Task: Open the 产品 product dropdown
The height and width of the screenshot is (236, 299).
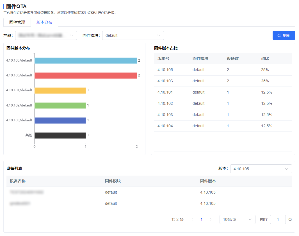Action: (46, 35)
